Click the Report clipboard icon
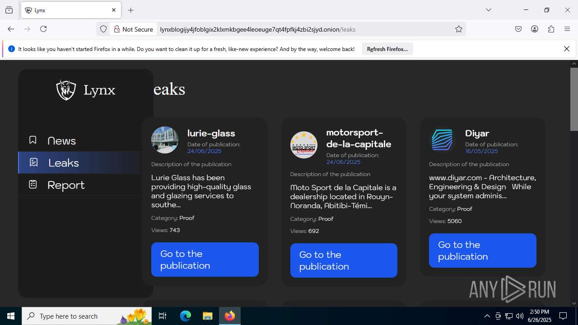The height and width of the screenshot is (325, 578). 33,184
